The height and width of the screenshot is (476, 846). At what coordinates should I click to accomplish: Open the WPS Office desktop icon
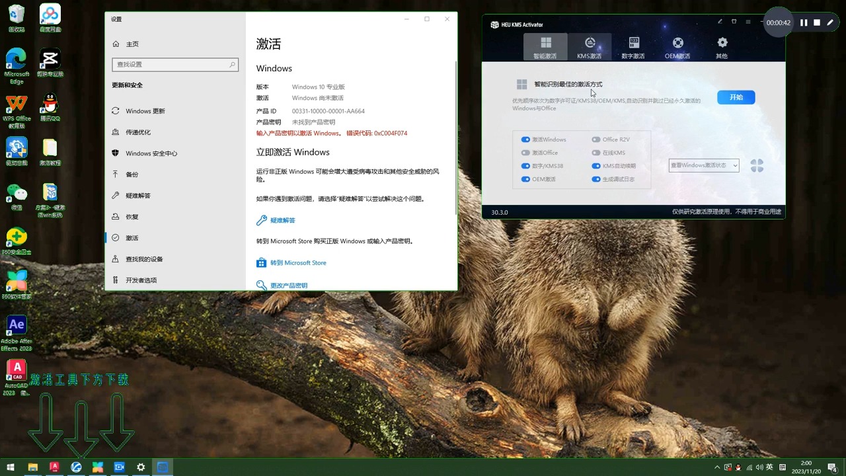coord(17,112)
